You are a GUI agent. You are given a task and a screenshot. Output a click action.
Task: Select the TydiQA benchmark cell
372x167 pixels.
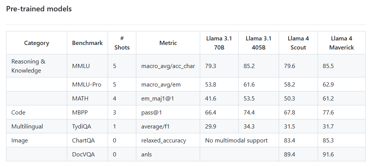(x=83, y=127)
